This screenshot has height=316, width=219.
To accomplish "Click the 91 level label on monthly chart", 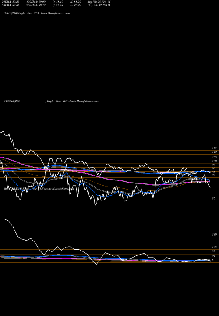I will point(214,256).
